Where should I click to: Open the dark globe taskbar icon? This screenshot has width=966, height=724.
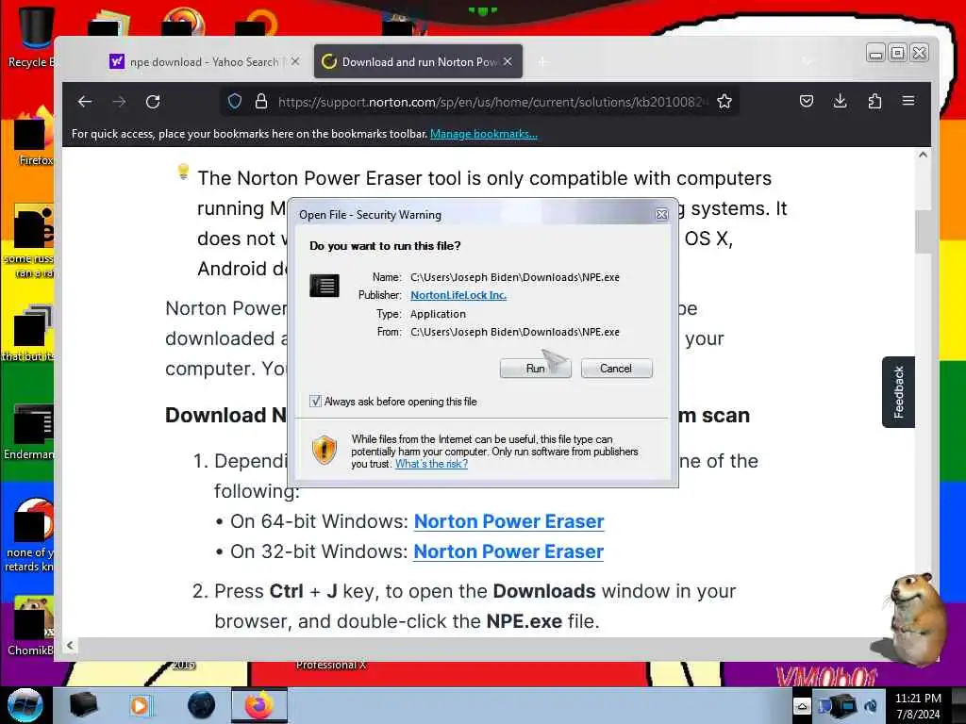201,705
